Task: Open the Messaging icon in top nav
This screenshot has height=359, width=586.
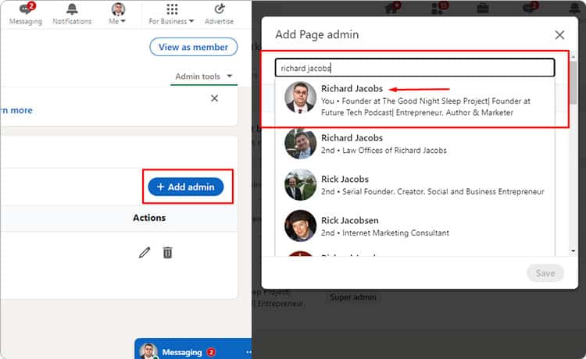Action: pos(26,13)
